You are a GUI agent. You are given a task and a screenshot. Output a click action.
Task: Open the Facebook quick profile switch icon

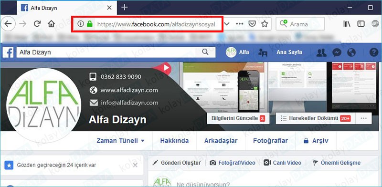point(263,52)
